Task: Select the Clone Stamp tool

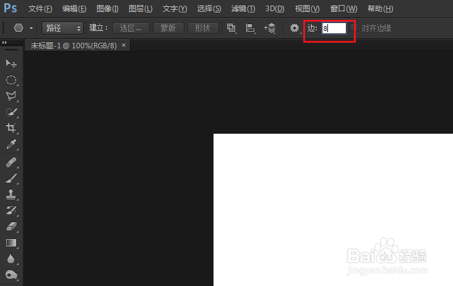Action: pos(11,195)
